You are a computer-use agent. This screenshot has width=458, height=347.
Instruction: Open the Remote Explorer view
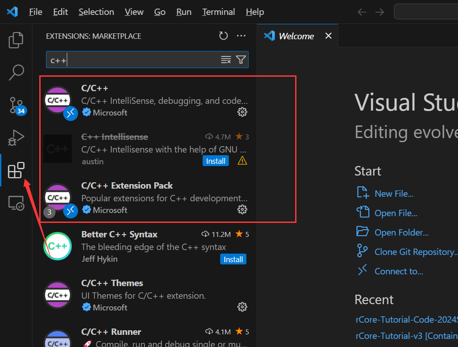[x=16, y=203]
